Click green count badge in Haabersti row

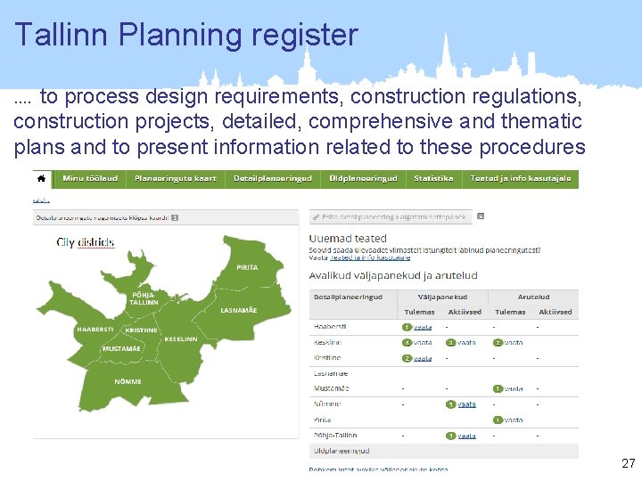coord(407,327)
